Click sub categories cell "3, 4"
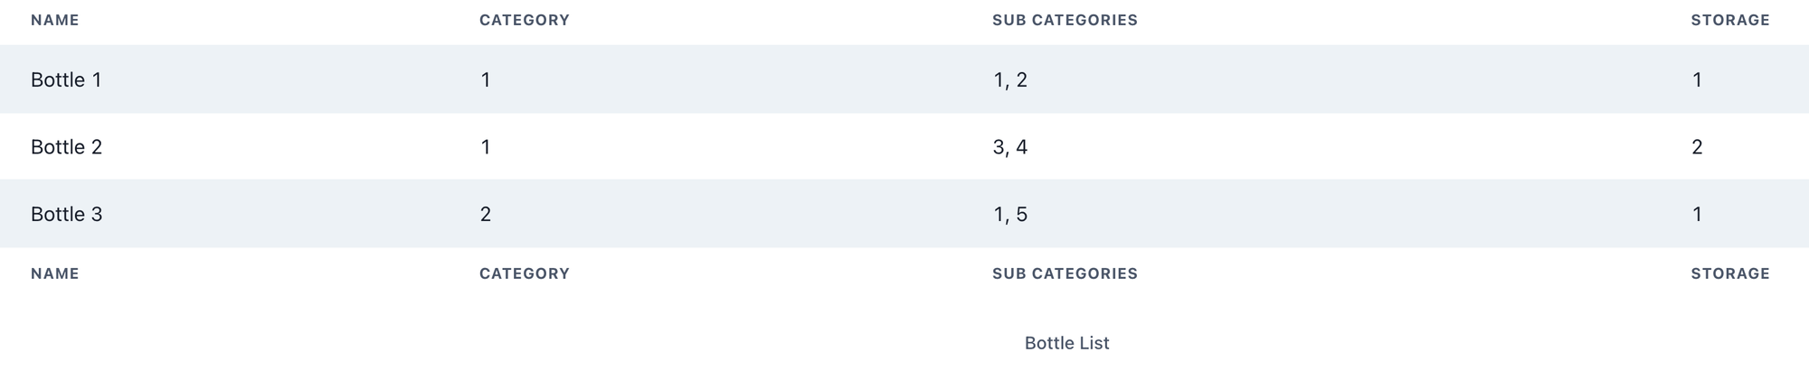Screen dimensions: 1809x380 coord(1010,147)
